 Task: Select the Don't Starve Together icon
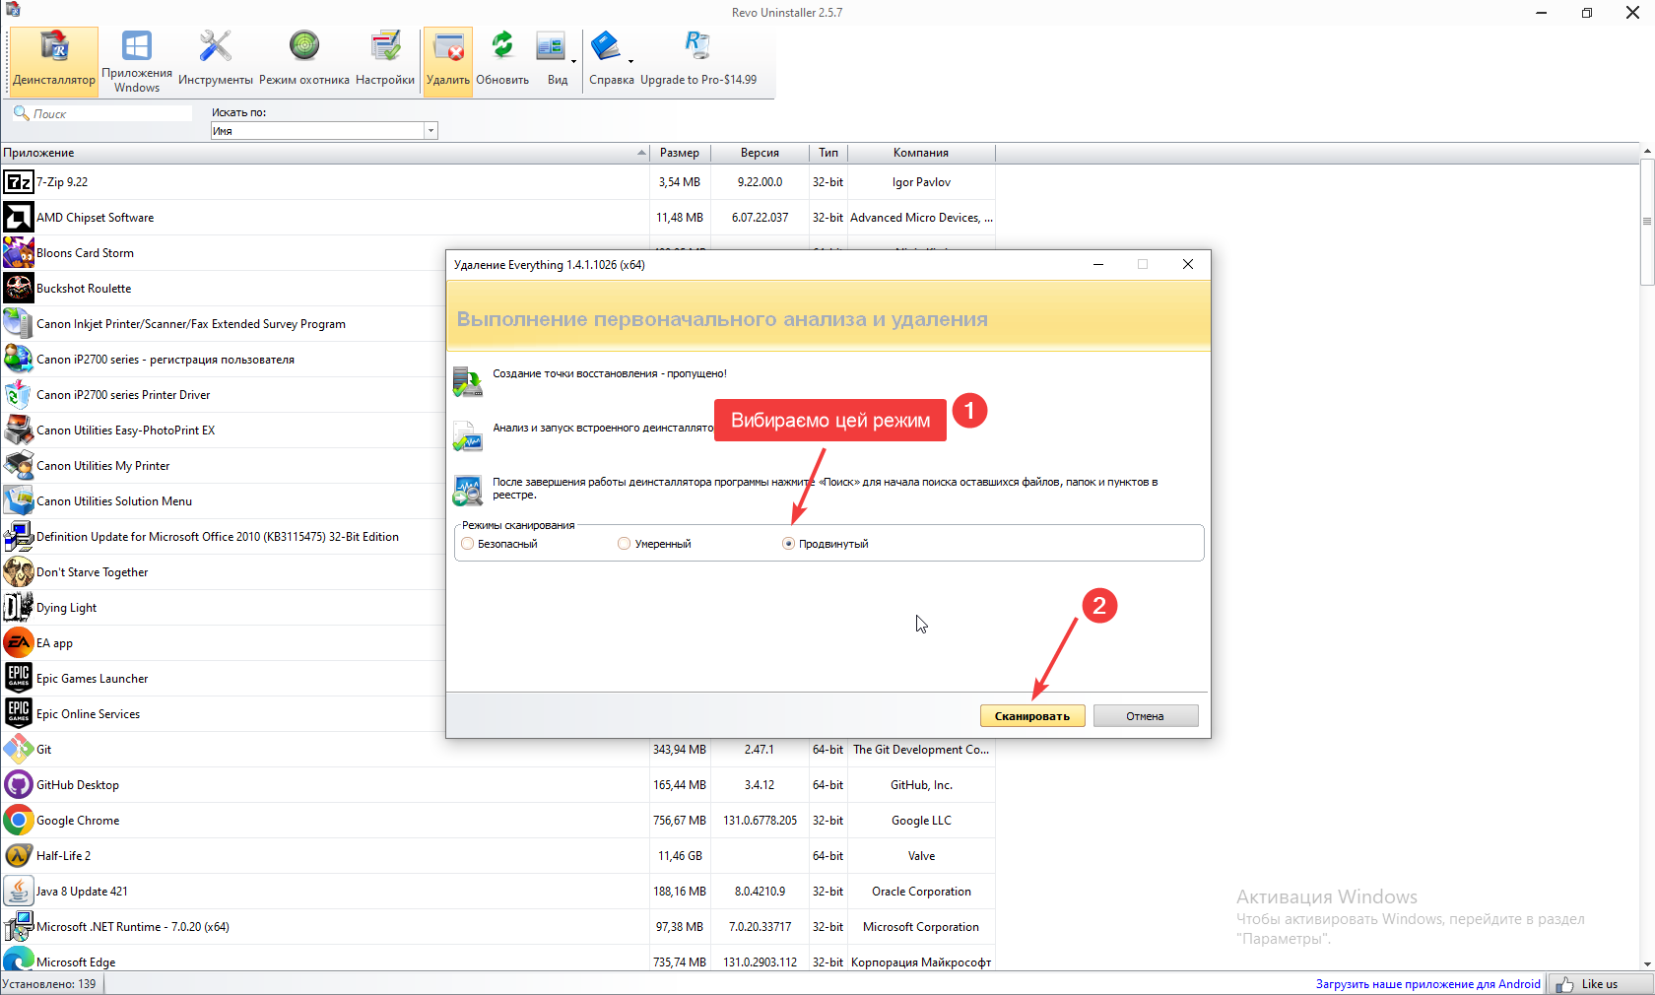19,572
